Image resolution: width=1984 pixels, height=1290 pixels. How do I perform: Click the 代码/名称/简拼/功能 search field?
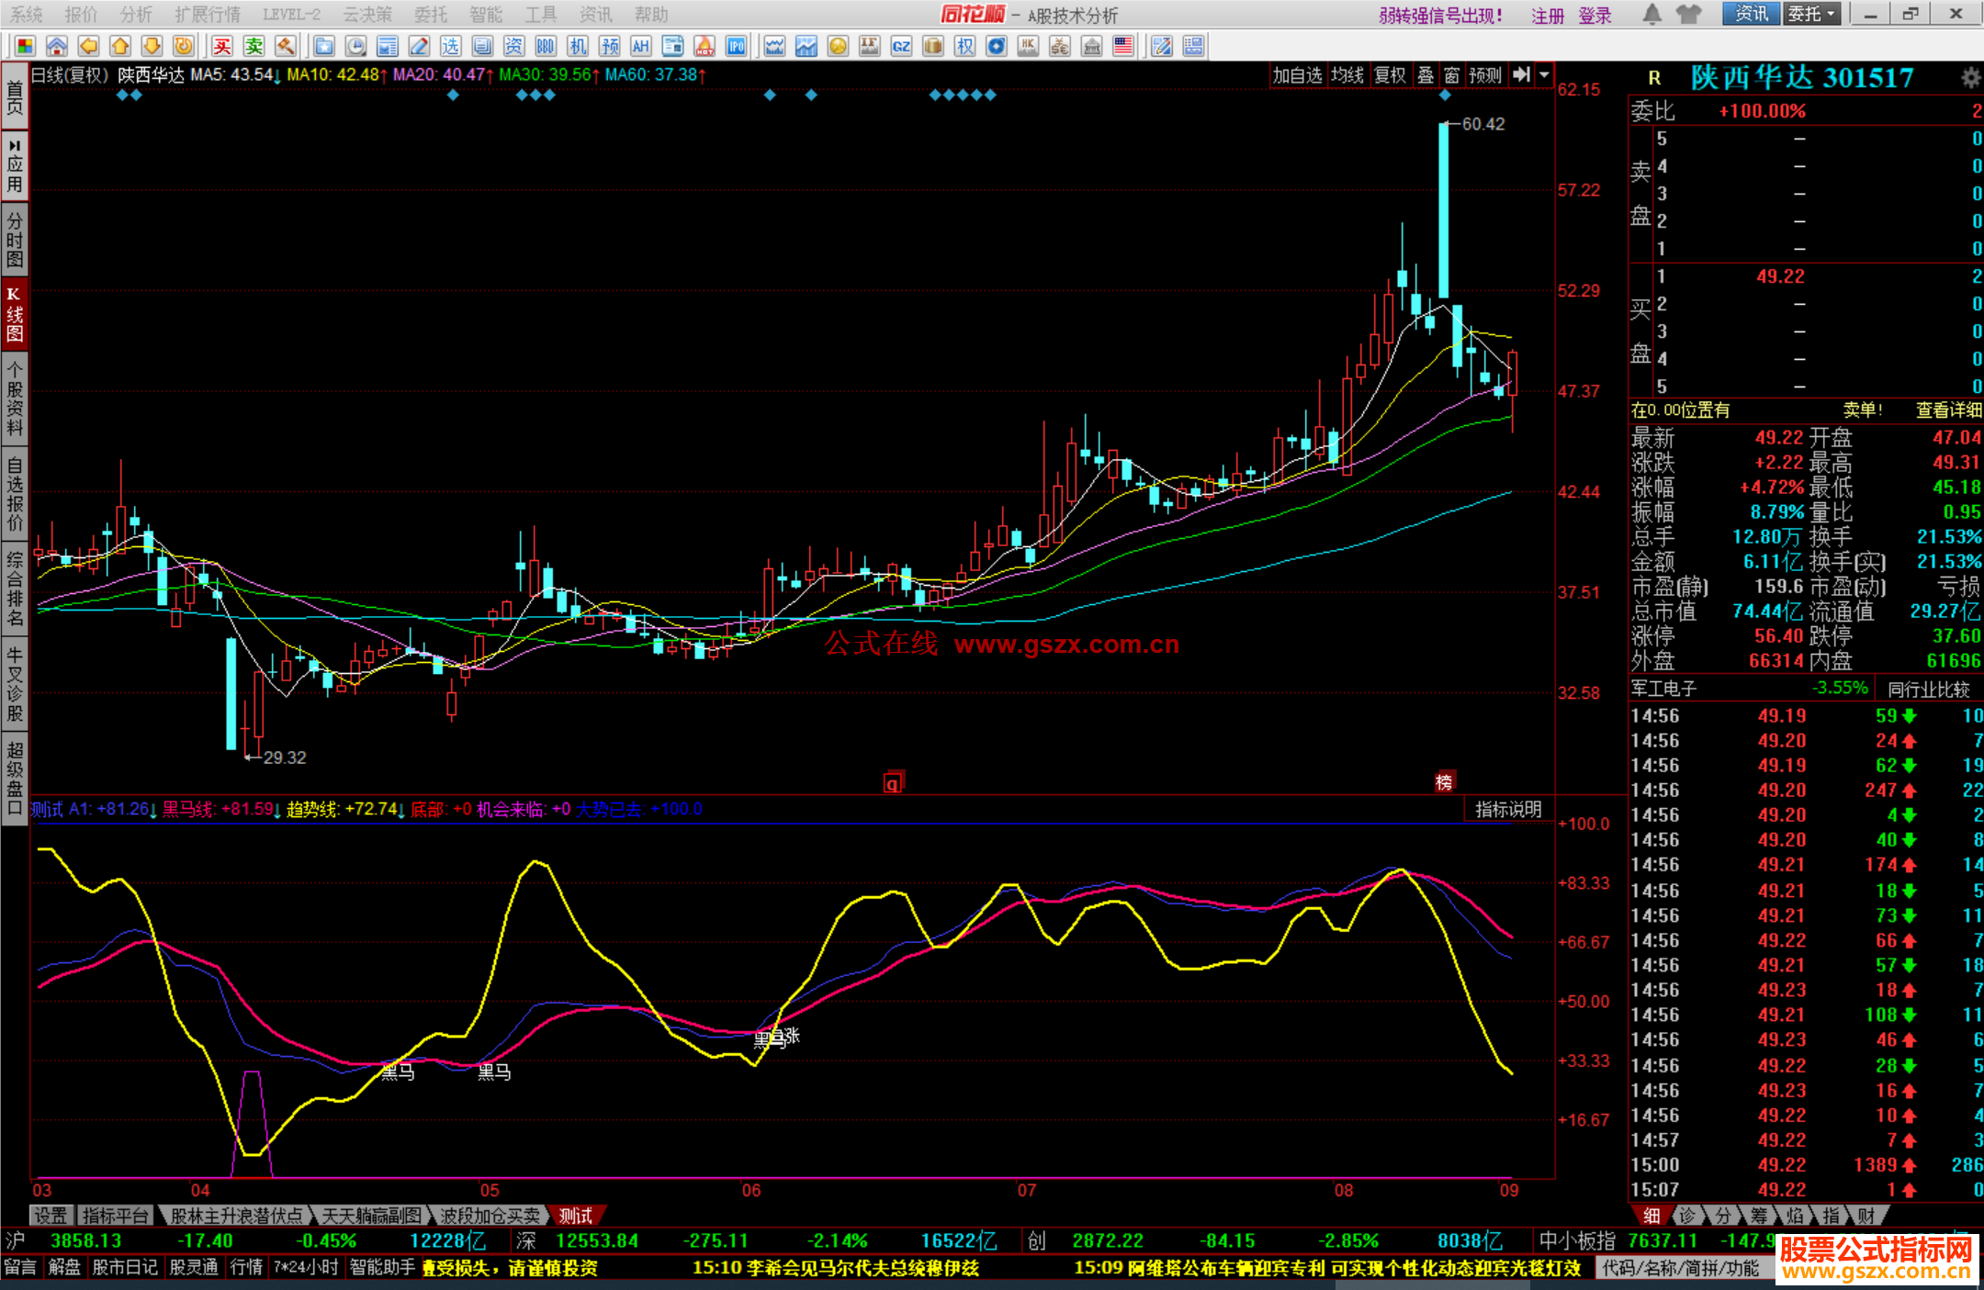1681,1268
